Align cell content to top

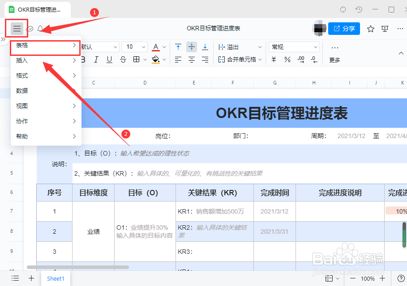click(x=178, y=47)
